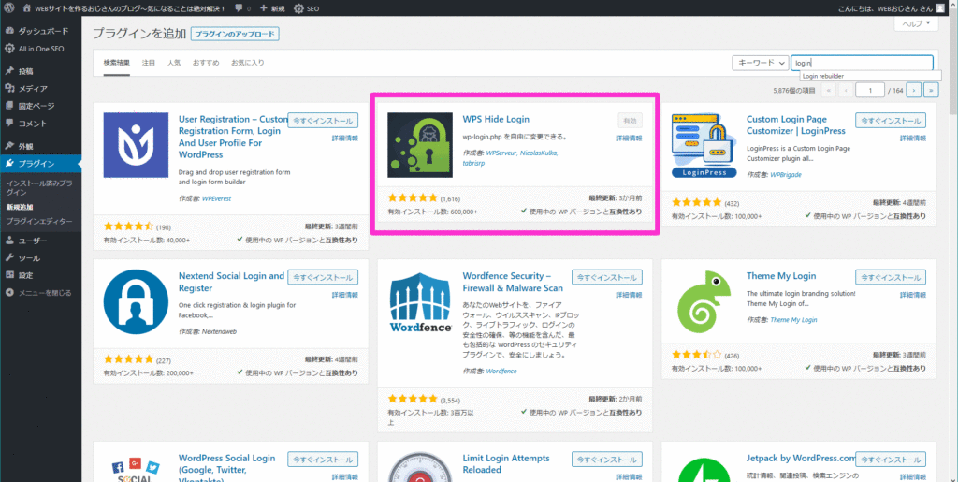
Task: Switch to the おすすめ tab
Action: [206, 63]
